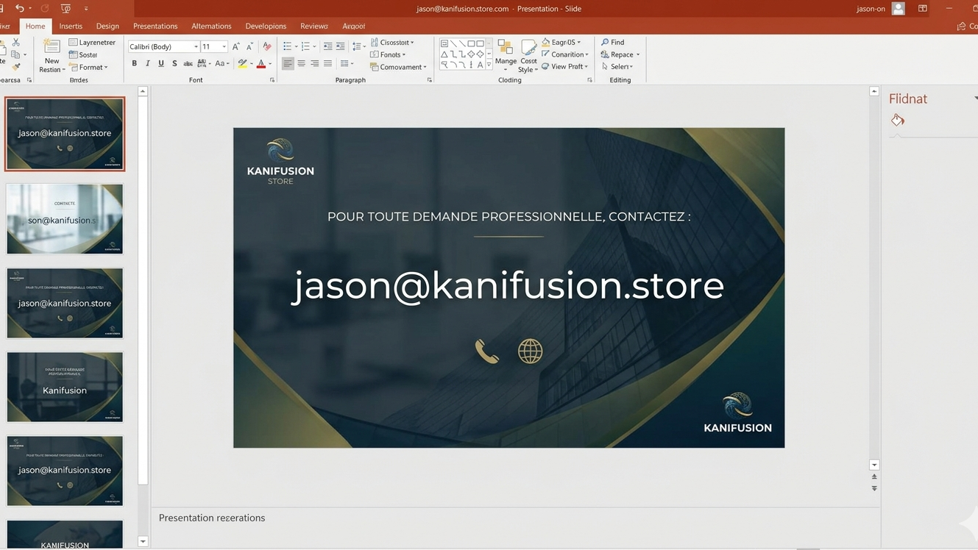The height and width of the screenshot is (550, 978).
Task: Activate the Format Painter brush icon
Action: click(x=15, y=67)
